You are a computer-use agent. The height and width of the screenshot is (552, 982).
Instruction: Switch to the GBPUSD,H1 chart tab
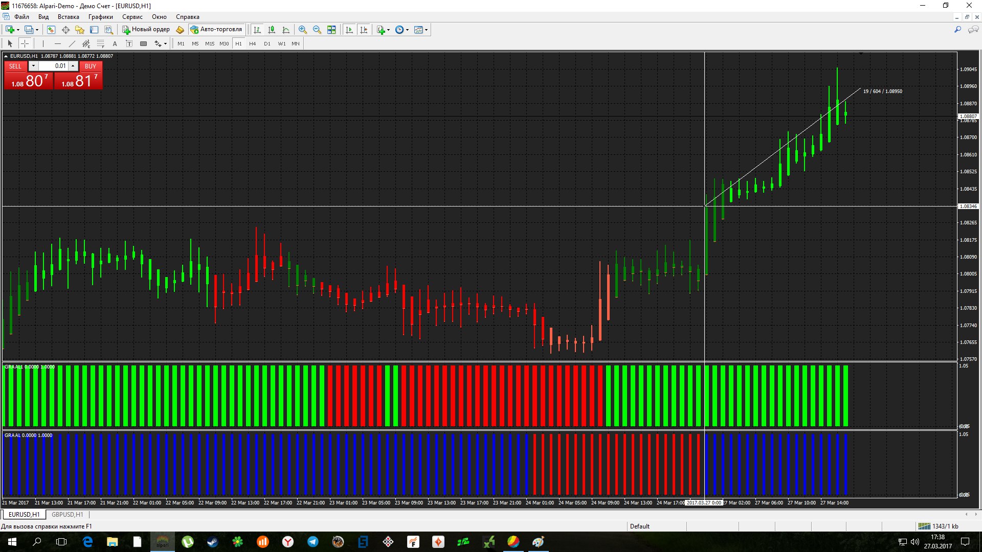(67, 515)
